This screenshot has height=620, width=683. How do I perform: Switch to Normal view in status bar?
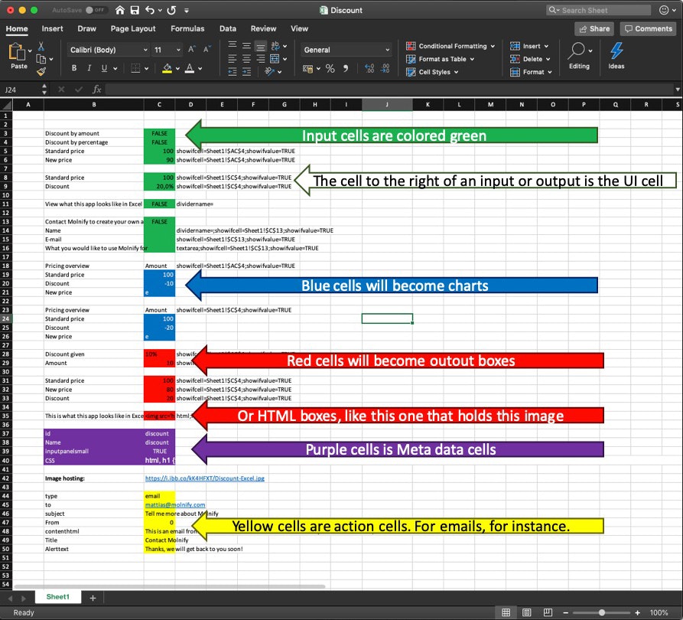click(x=506, y=612)
